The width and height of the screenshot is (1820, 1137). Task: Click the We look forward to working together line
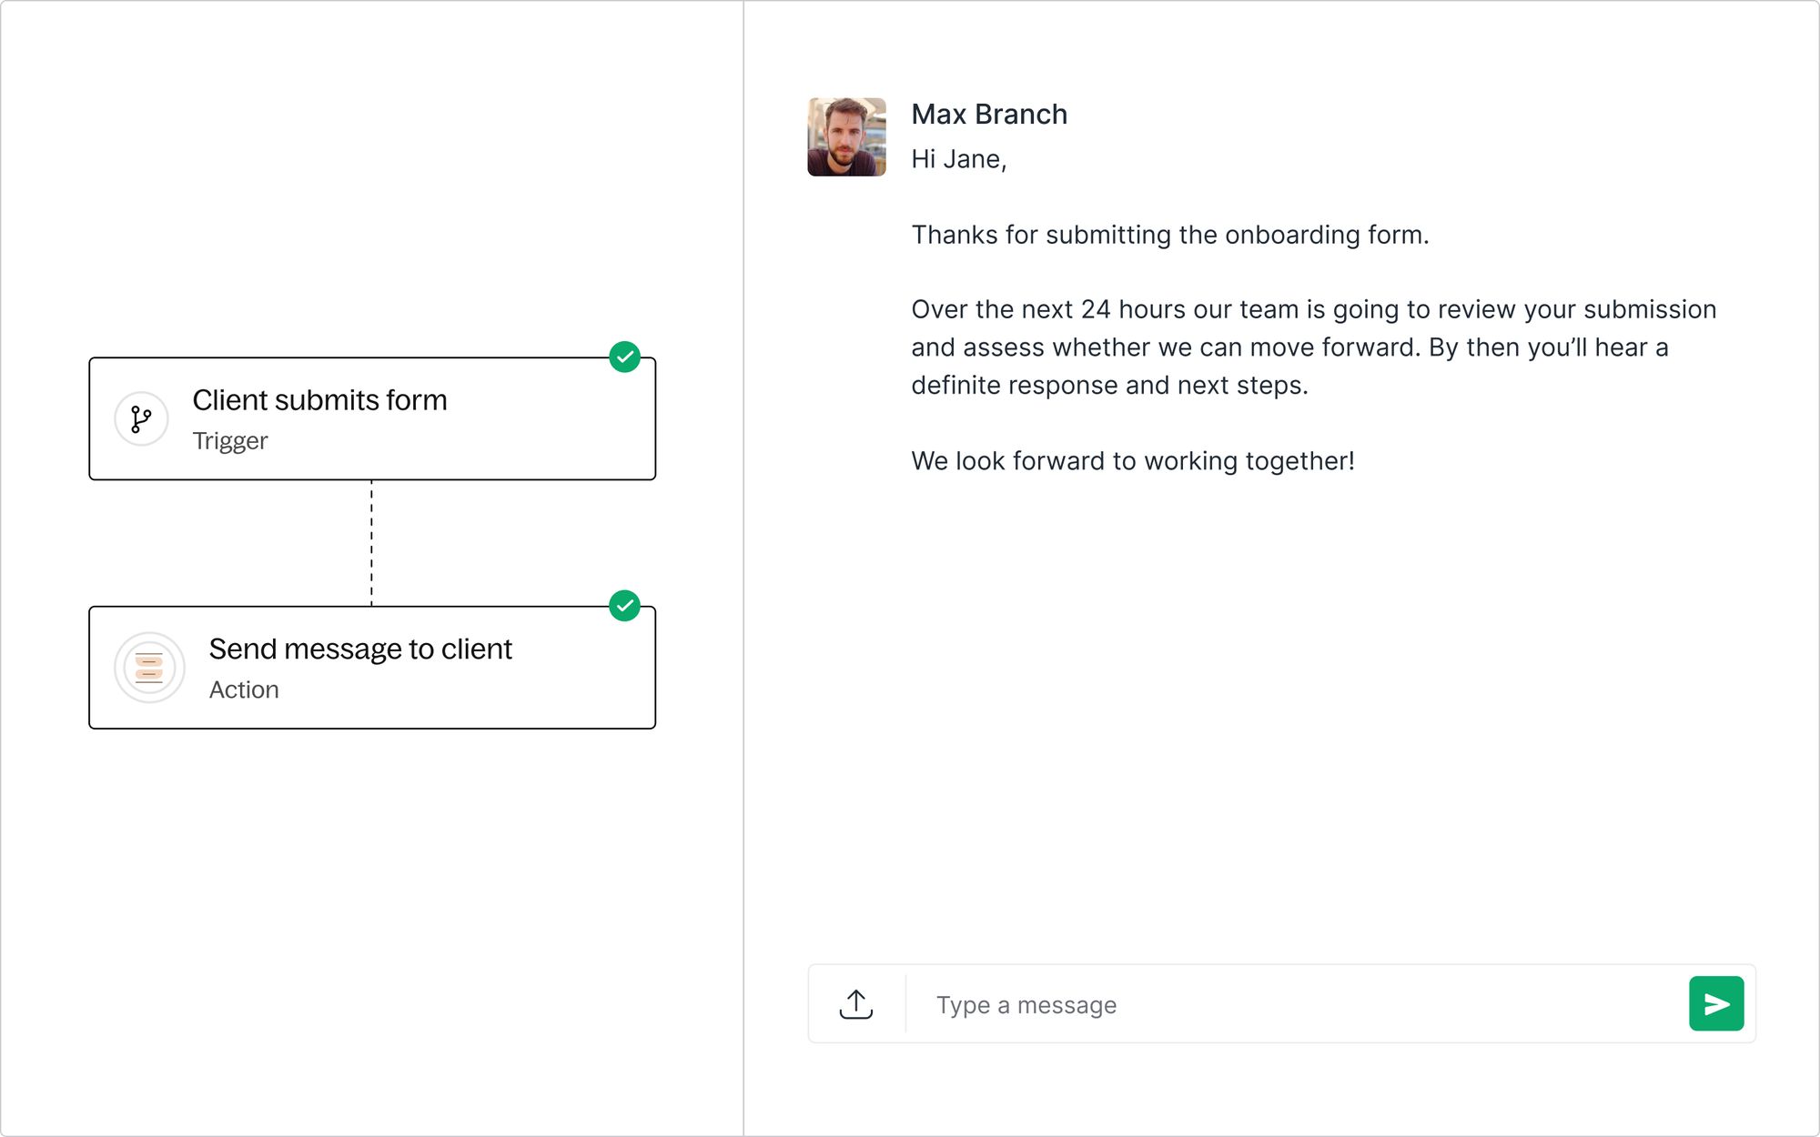tap(1133, 461)
